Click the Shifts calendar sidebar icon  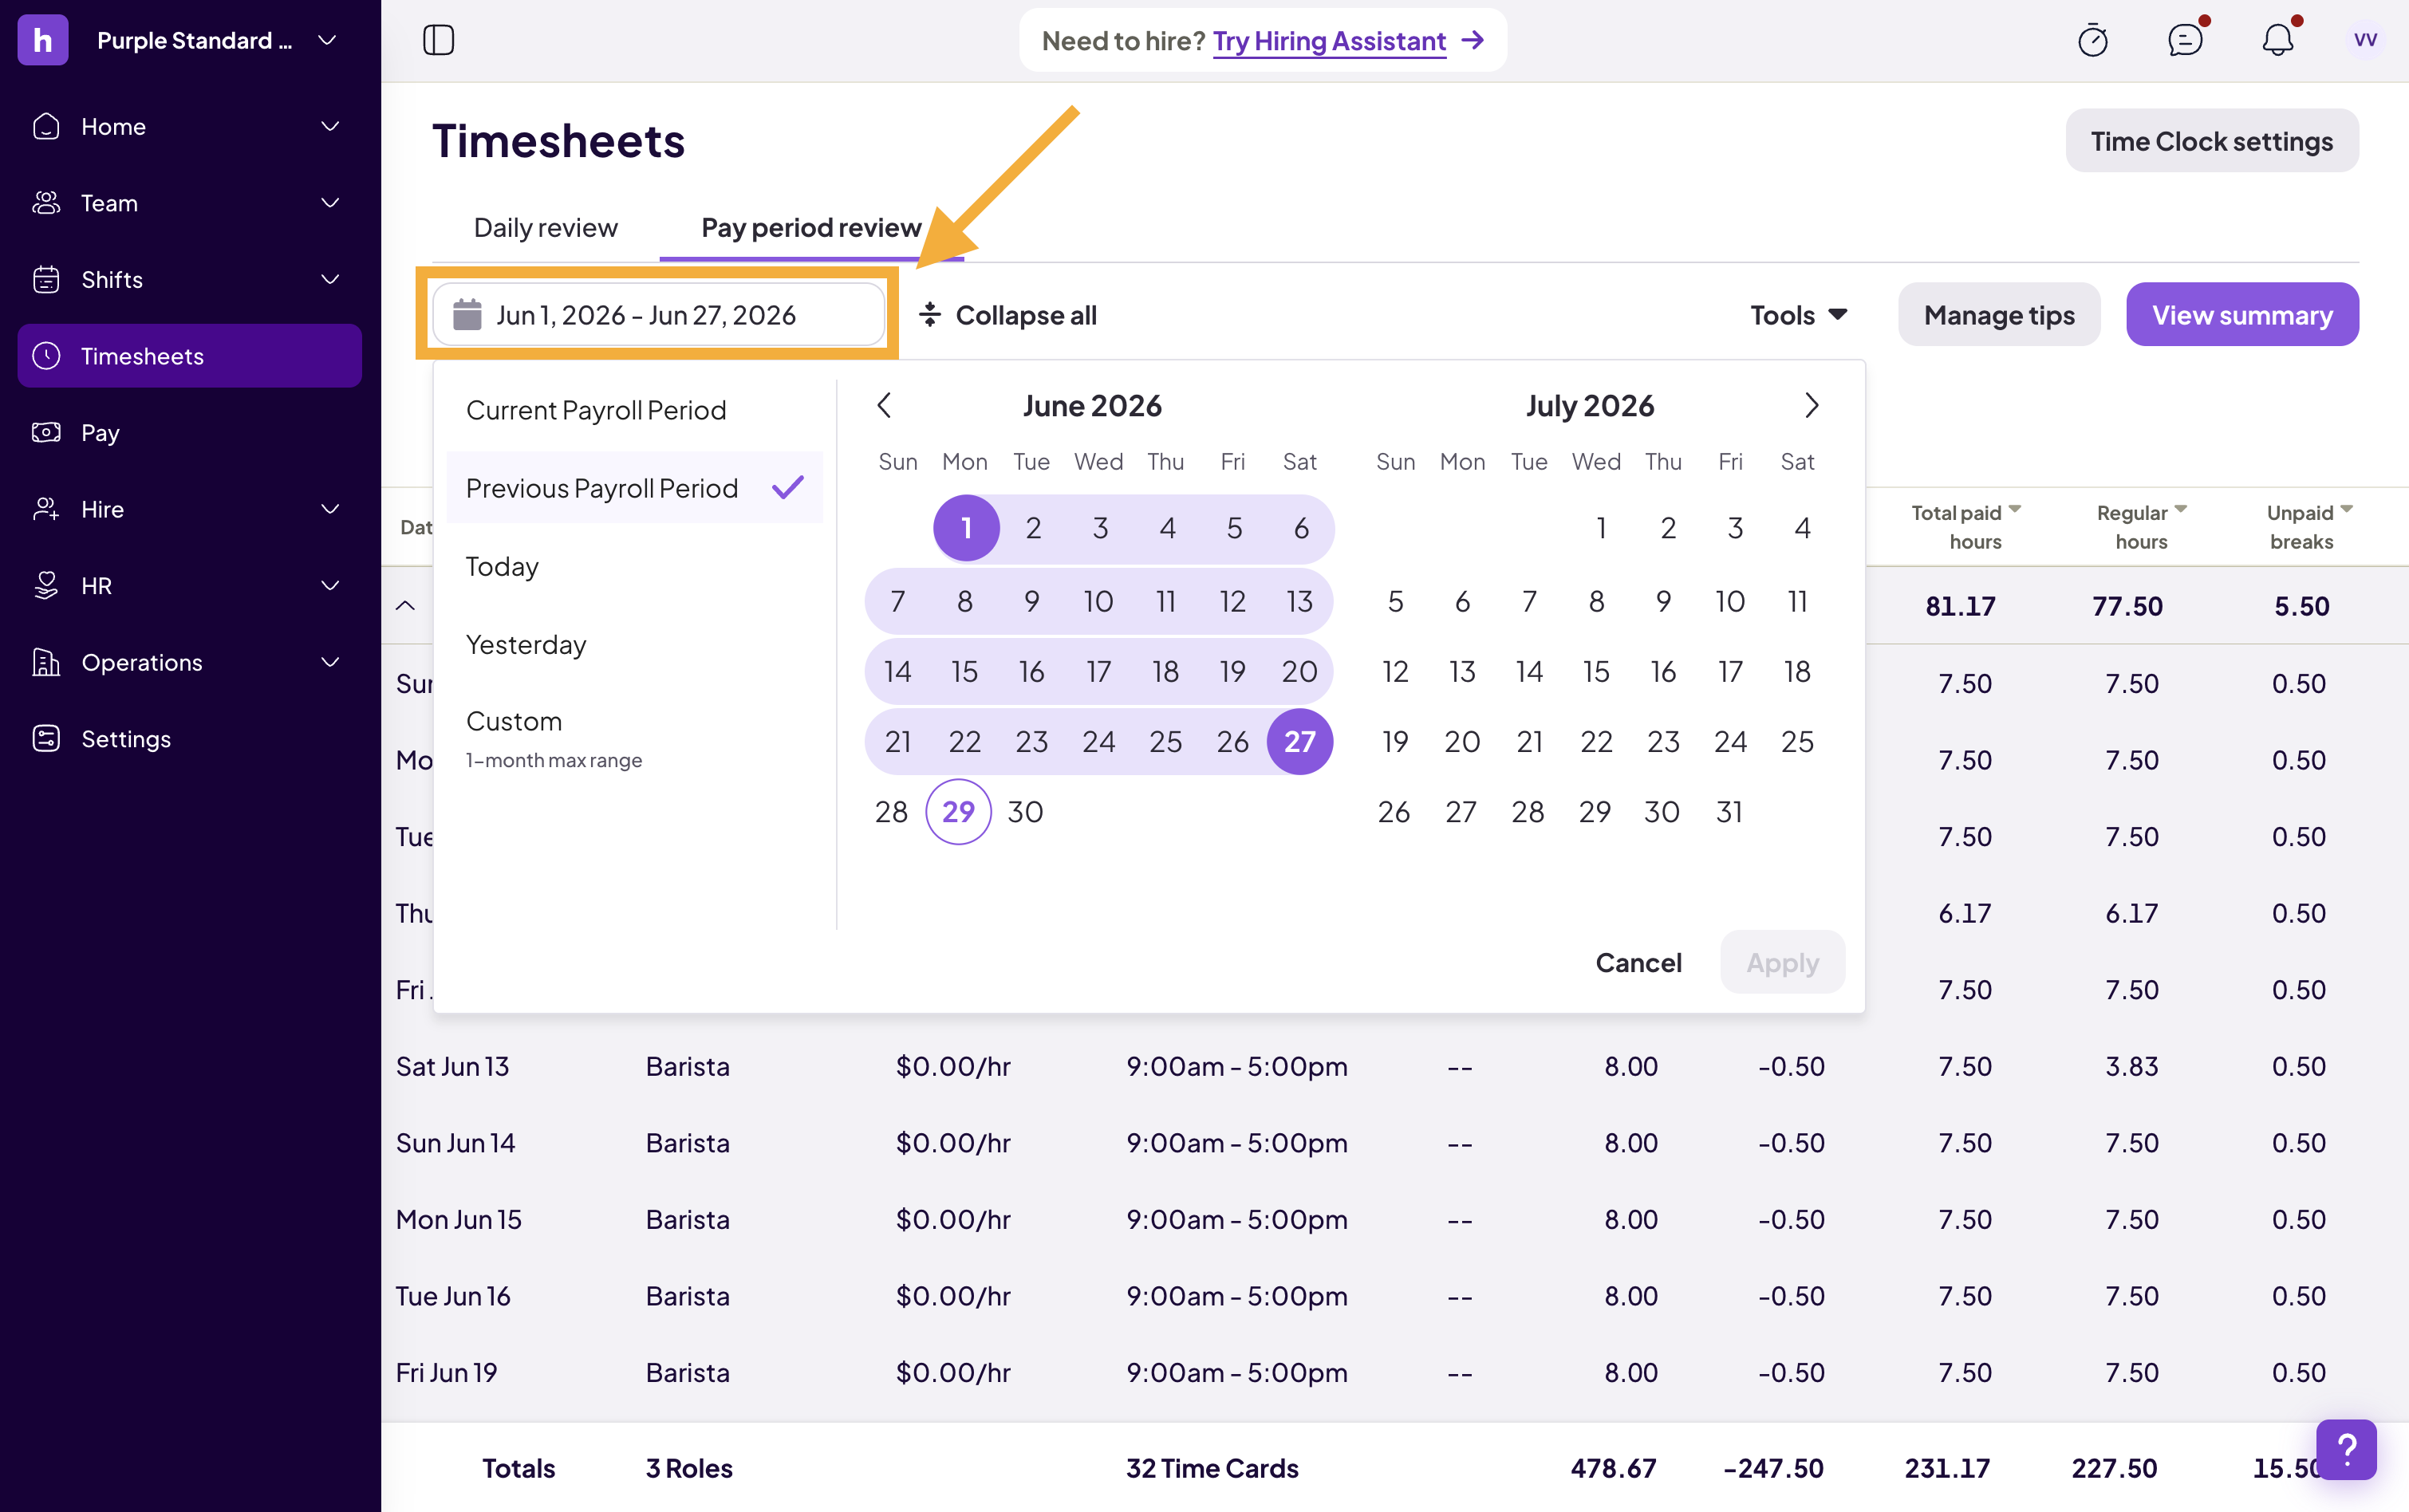pos(46,280)
